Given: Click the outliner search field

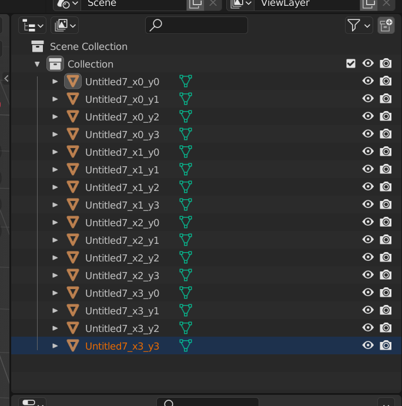Looking at the screenshot, I should coord(196,25).
